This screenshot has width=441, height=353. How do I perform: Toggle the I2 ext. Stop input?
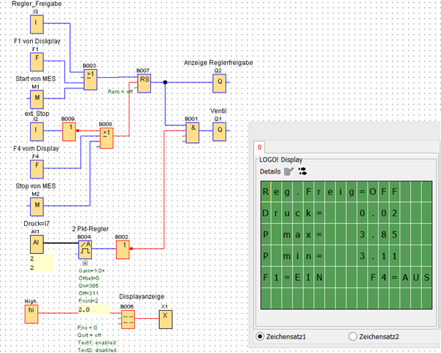(x=36, y=131)
